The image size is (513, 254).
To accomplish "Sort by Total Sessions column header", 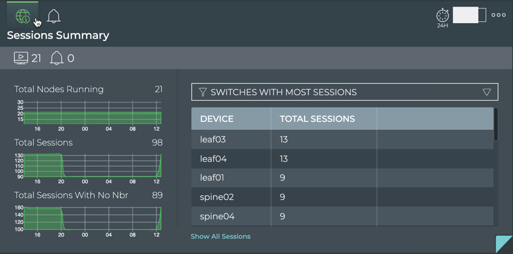I will [x=317, y=119].
